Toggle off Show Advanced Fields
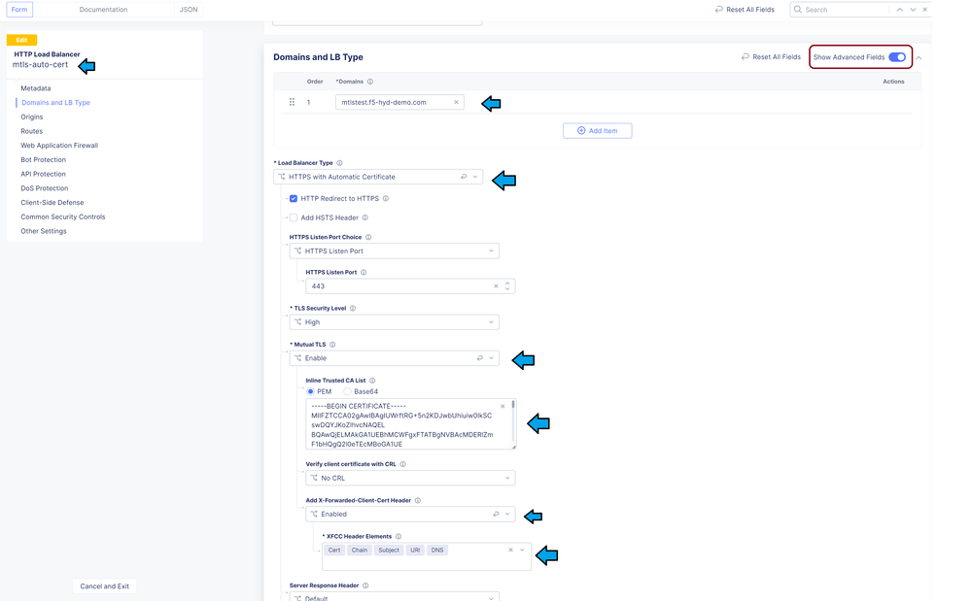 pos(896,57)
